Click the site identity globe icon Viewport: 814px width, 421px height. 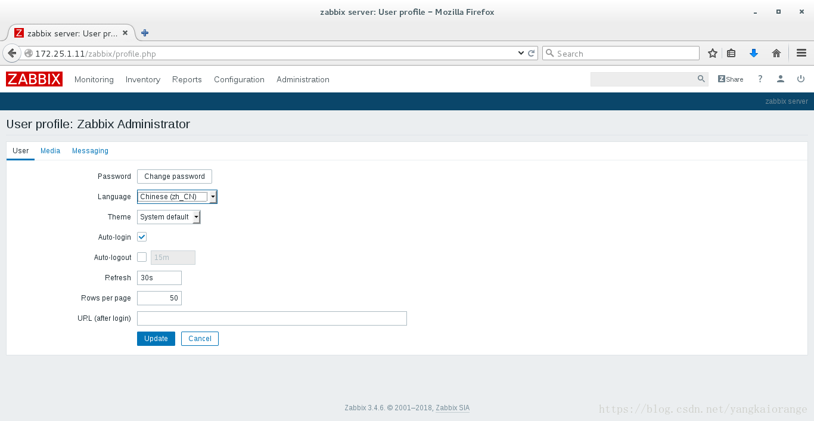(x=29, y=53)
